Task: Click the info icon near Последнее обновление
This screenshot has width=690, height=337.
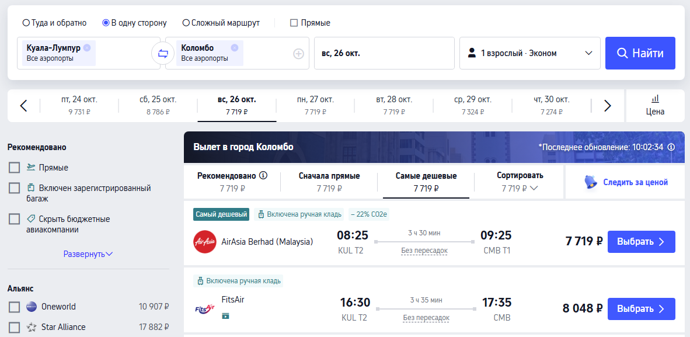Action: (x=671, y=147)
